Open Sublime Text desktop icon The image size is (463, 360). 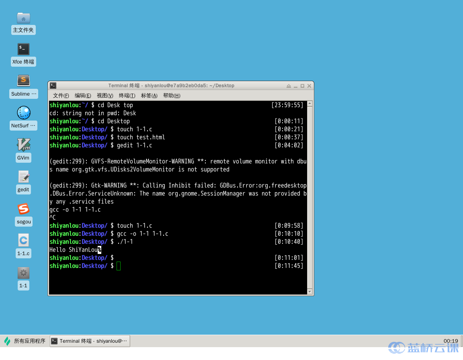click(23, 81)
